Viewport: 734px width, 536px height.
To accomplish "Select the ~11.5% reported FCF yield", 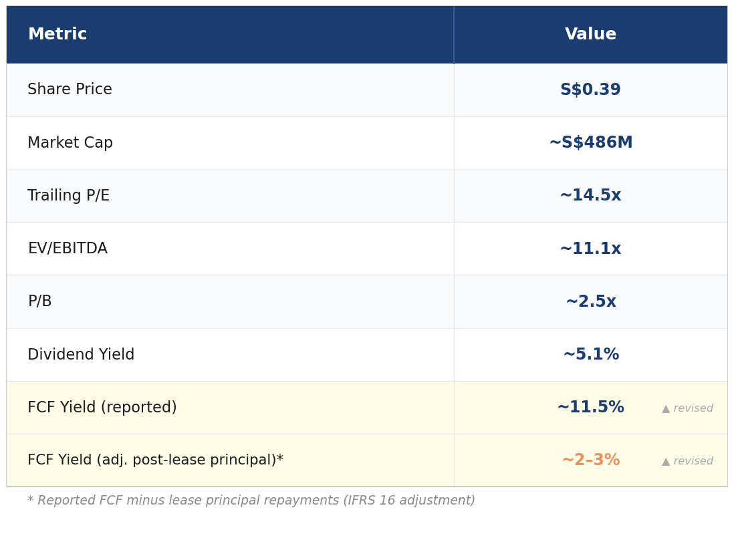I will coord(590,407).
